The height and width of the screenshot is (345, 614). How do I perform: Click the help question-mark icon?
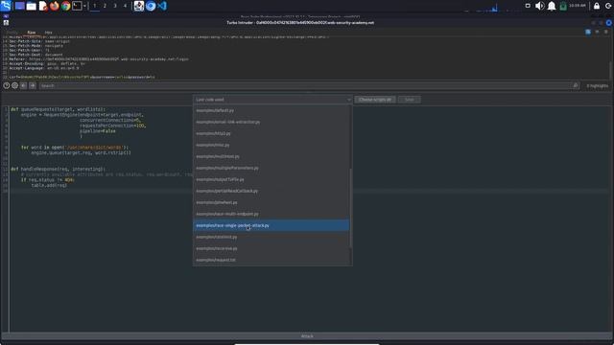pos(7,85)
